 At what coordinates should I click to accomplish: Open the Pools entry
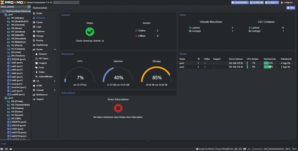41,68
